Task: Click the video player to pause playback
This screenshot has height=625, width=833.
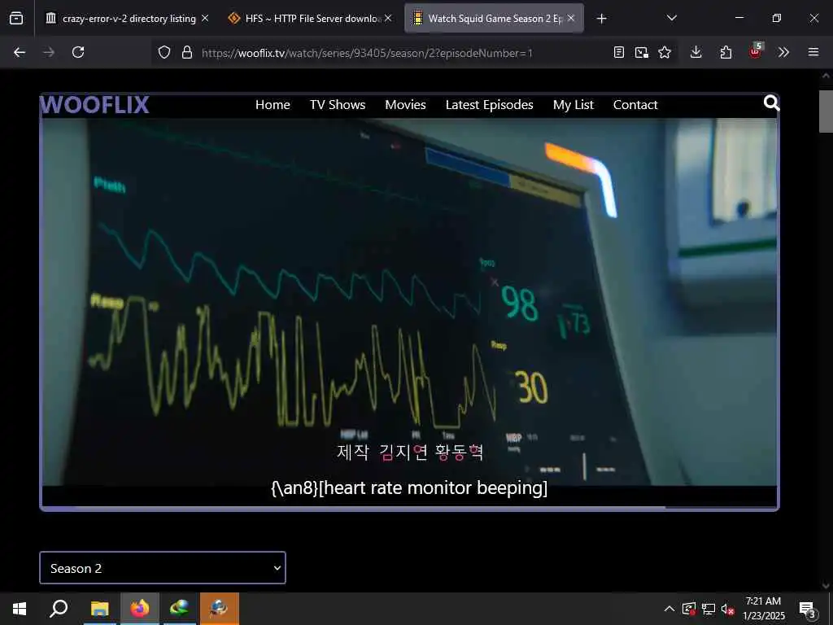Action: pyautogui.click(x=409, y=301)
